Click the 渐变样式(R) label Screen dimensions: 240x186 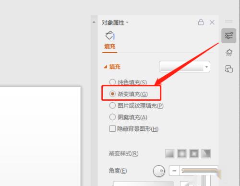coord(123,153)
